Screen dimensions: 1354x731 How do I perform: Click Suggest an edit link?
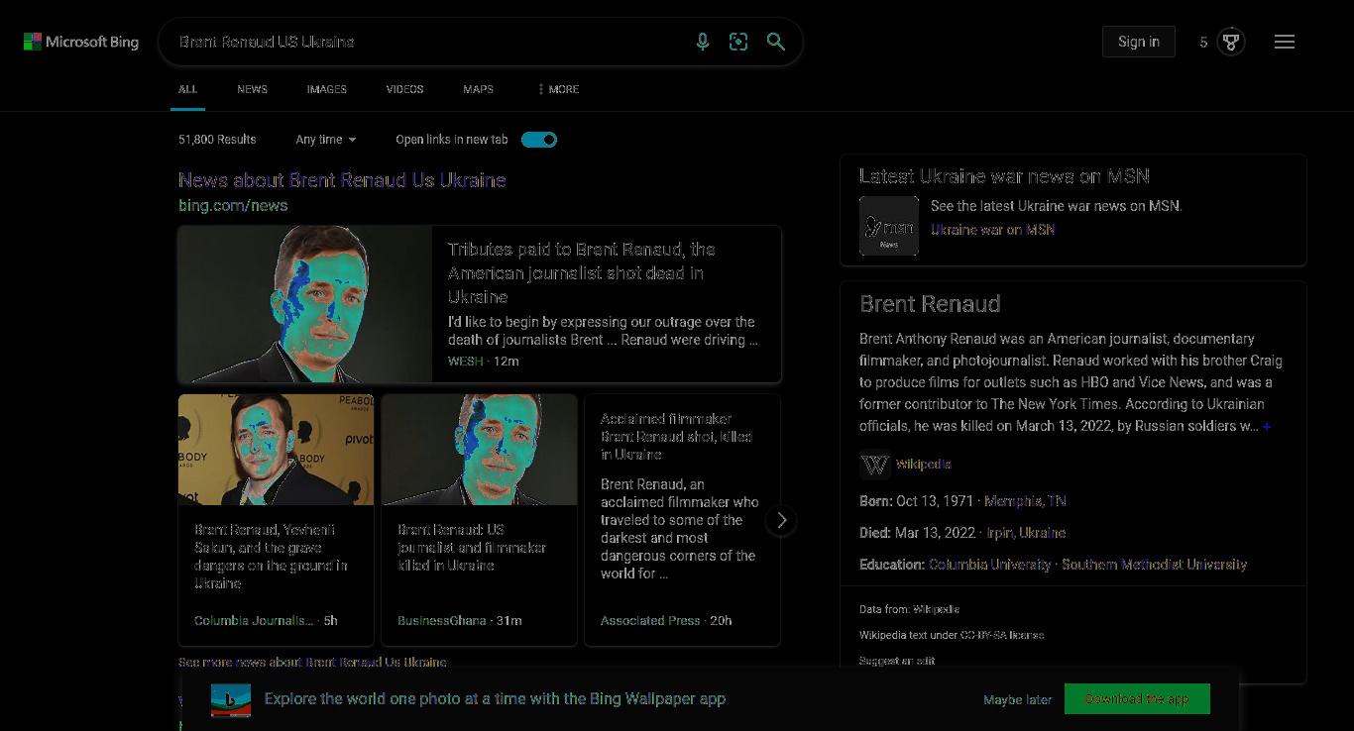coord(897,661)
